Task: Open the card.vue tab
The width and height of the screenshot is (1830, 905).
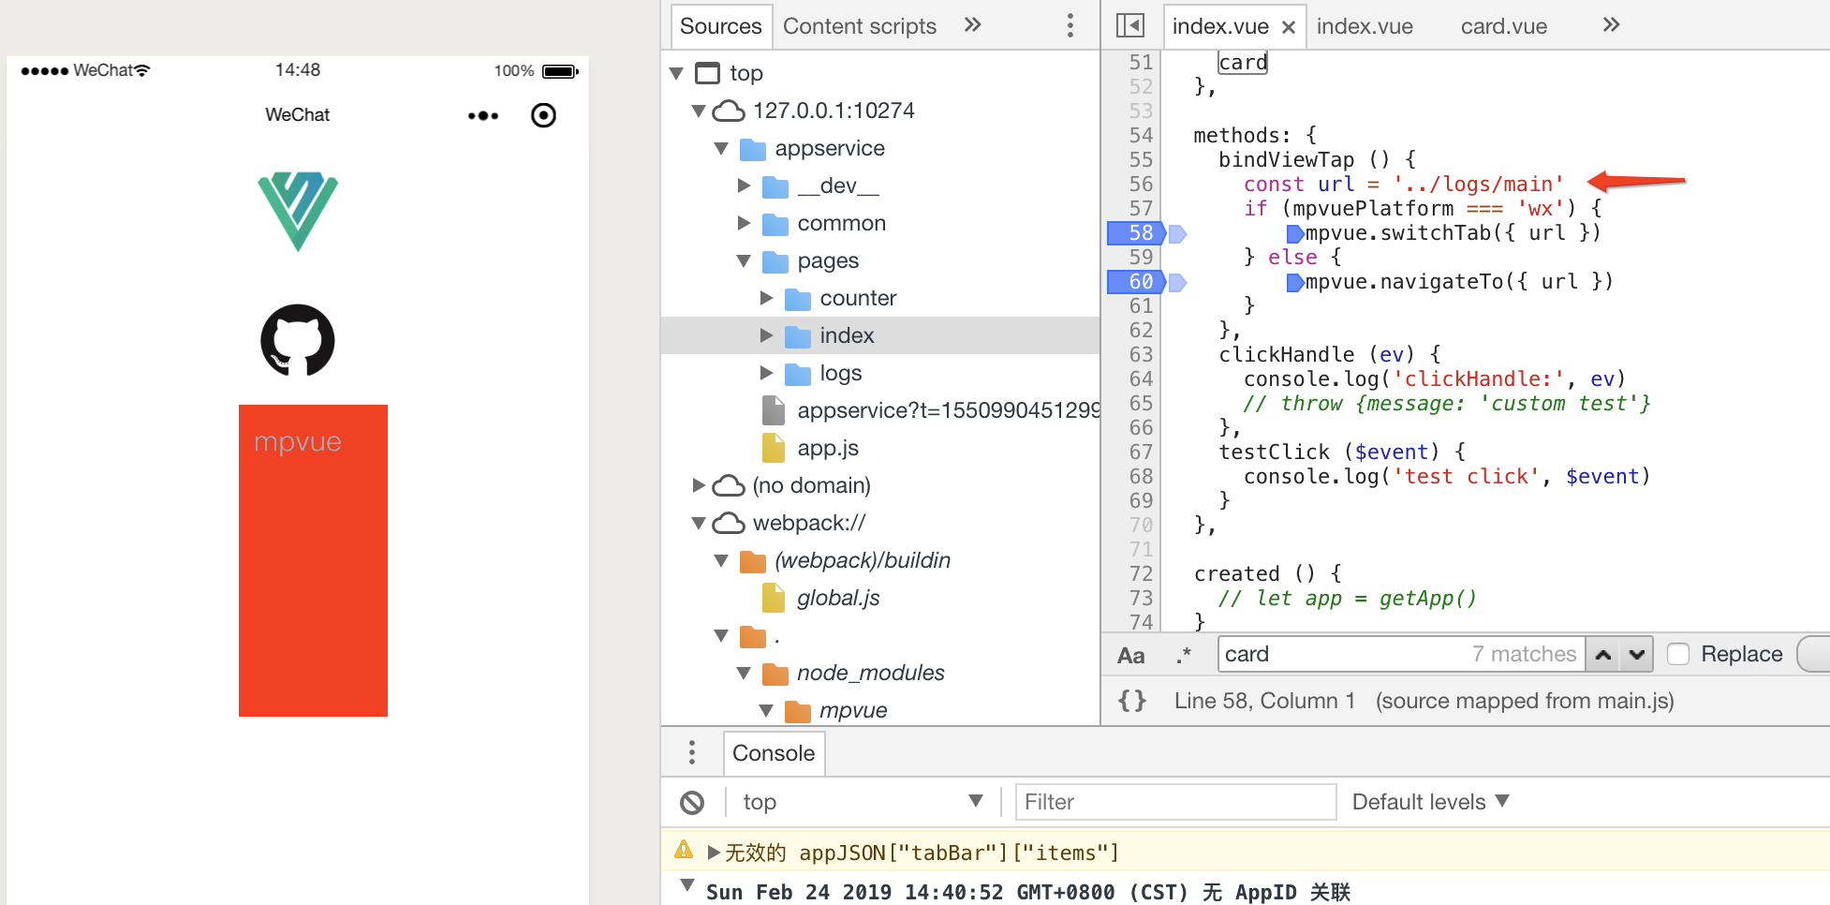Action: coord(1503,25)
